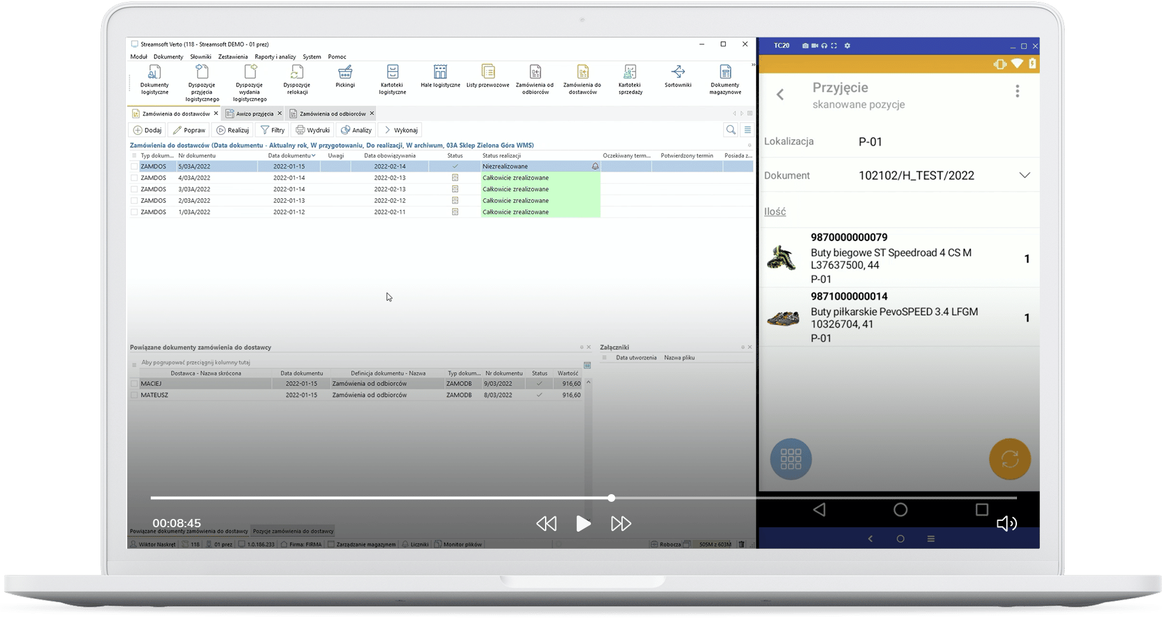Open Listy przewozowe icon
1169x636 pixels.
488,76
